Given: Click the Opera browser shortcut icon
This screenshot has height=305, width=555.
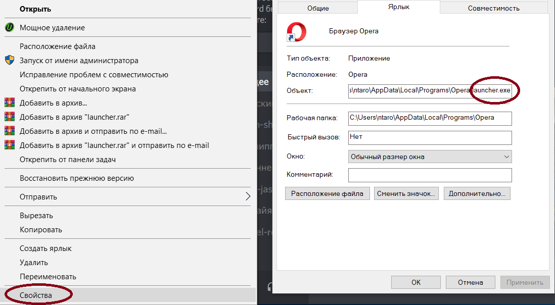Looking at the screenshot, I should click(x=296, y=31).
